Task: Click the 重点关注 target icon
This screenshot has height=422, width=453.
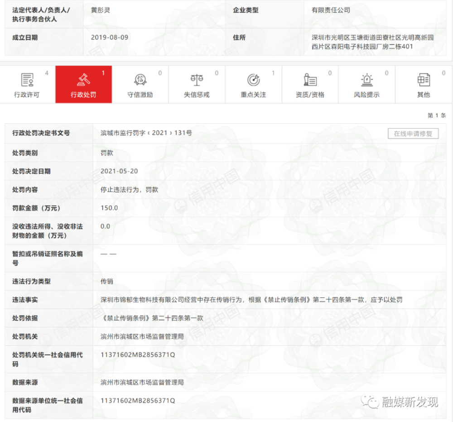Action: click(253, 80)
